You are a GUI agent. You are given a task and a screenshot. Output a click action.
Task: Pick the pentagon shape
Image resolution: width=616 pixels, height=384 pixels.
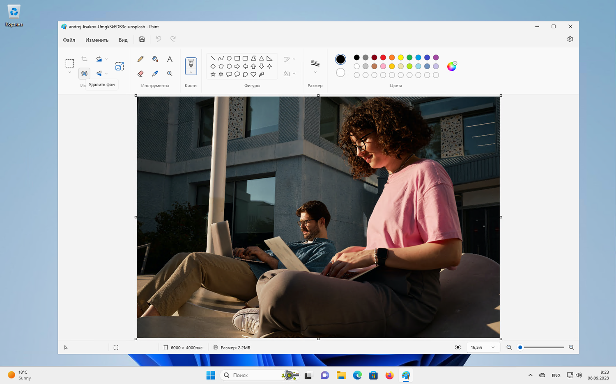221,66
